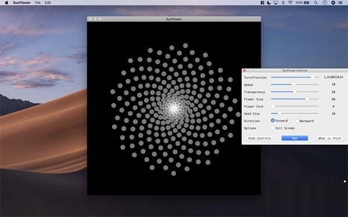
Task: Click the circular clock menu bar icon
Action: [x=325, y=3]
